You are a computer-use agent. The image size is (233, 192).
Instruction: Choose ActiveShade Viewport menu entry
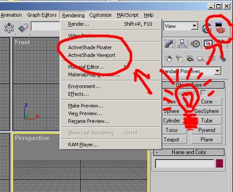tap(111, 55)
